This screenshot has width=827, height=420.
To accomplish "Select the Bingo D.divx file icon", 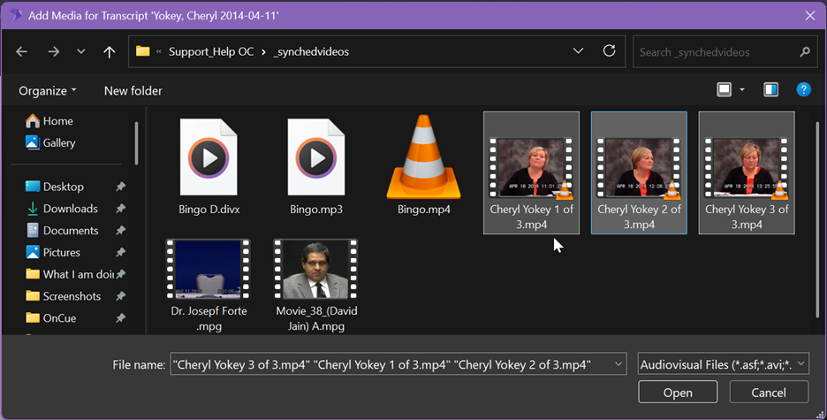I will [x=209, y=159].
